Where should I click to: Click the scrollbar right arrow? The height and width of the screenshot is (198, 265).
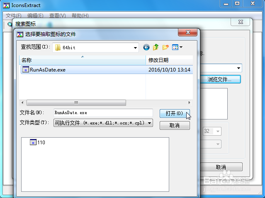click(x=189, y=103)
